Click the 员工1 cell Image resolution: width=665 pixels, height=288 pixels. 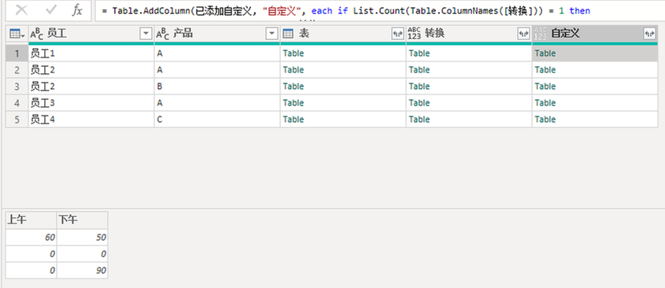91,54
